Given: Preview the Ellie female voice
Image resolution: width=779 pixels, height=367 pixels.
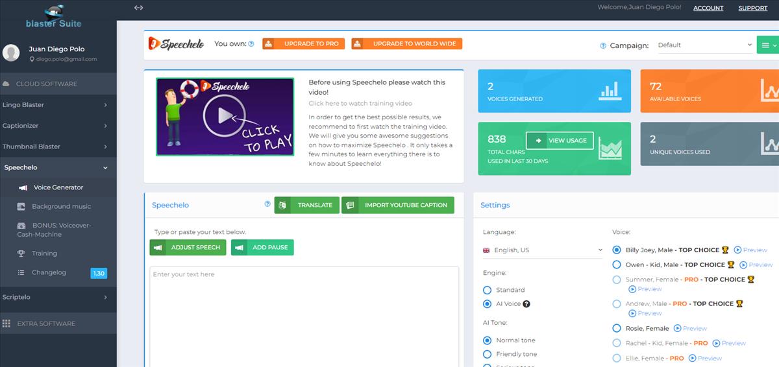Looking at the screenshot, I should (705, 358).
